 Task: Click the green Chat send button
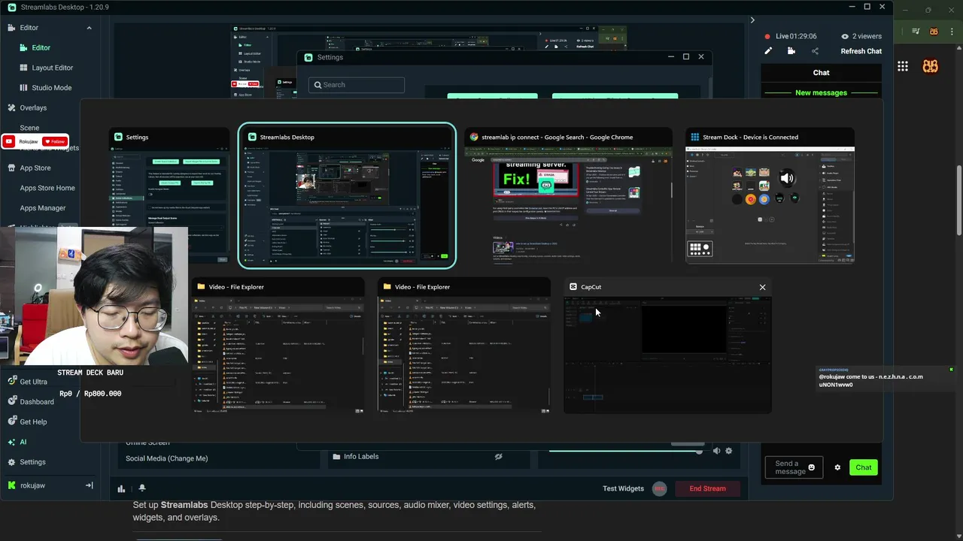tap(864, 467)
